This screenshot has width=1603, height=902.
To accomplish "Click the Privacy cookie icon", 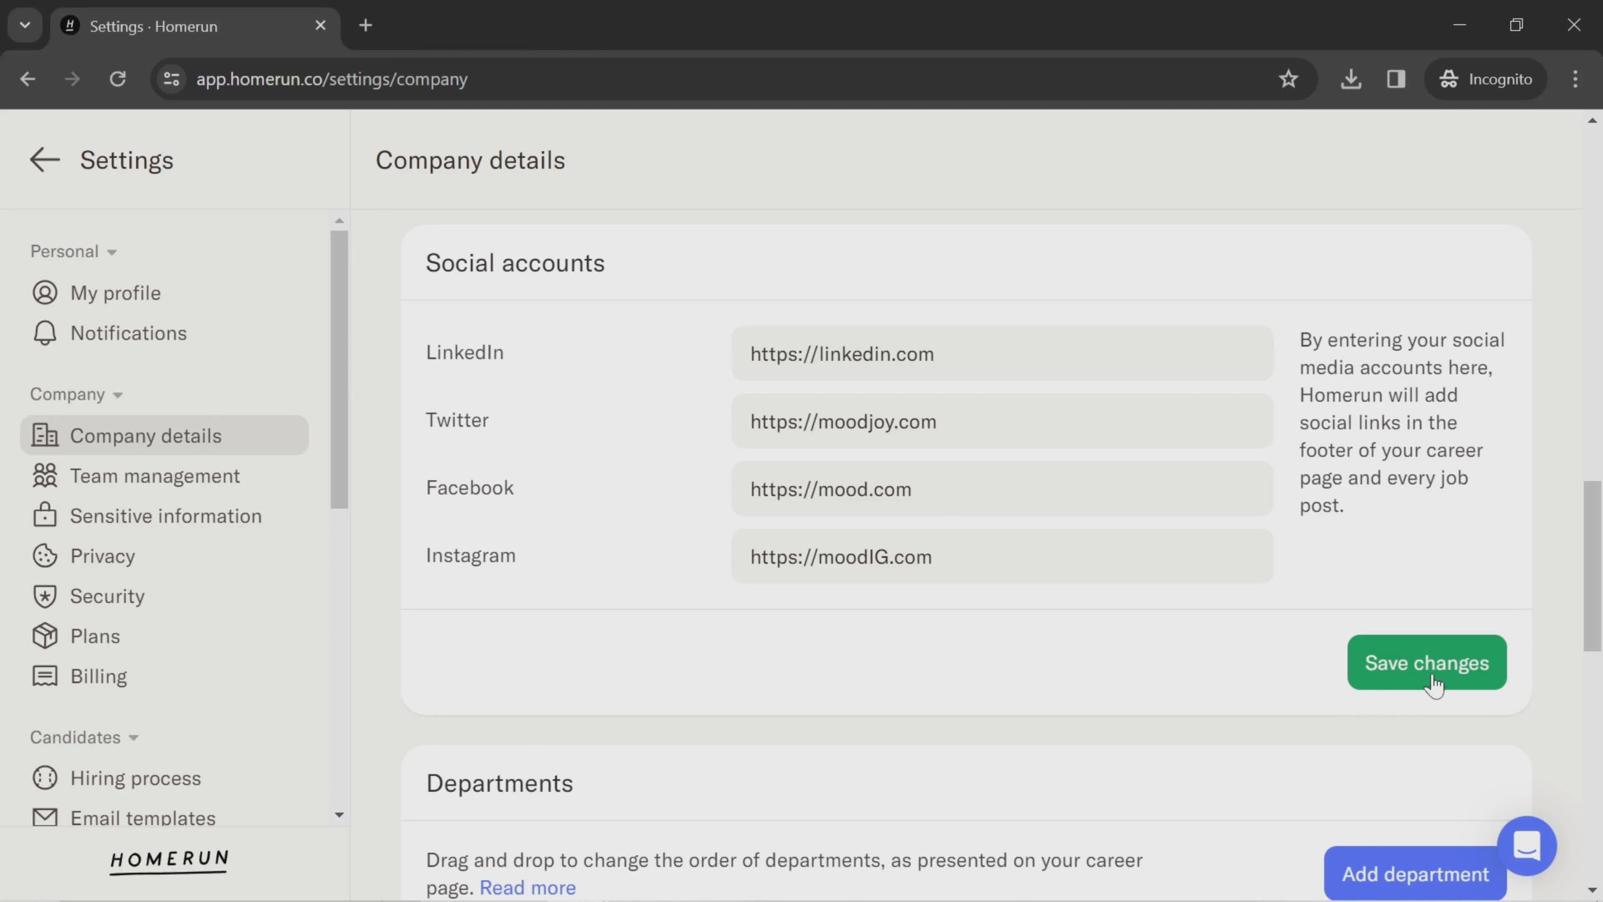I will (45, 556).
